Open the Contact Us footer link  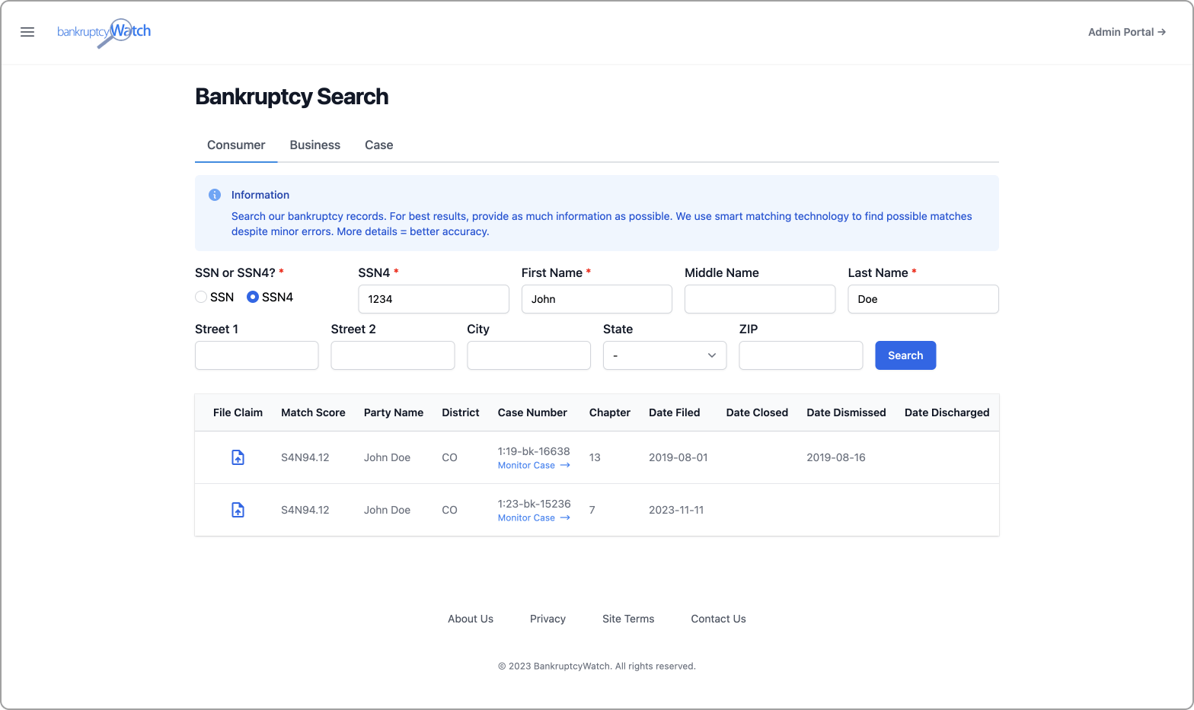pyautogui.click(x=718, y=619)
